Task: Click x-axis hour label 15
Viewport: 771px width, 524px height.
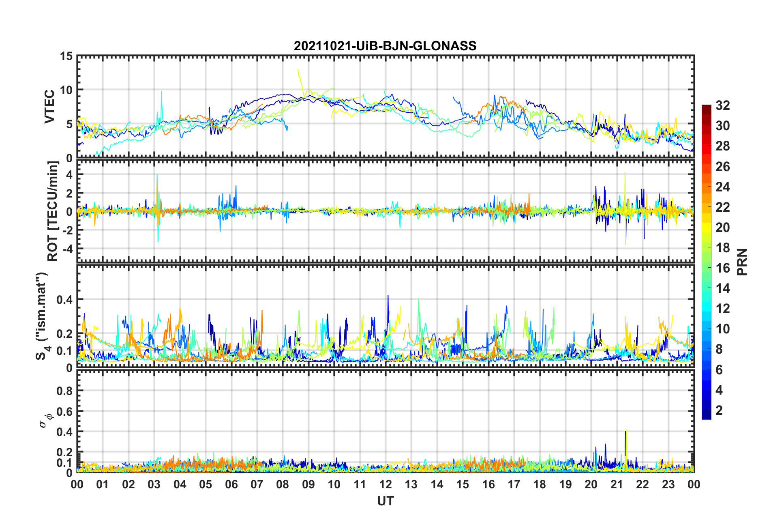Action: 463,484
